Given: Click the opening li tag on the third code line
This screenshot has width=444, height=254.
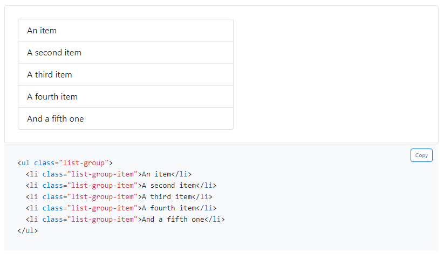Looking at the screenshot, I should 32,185.
